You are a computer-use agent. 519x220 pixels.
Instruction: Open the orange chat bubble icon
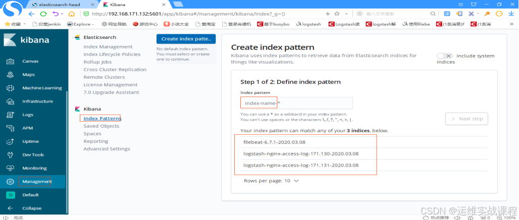499,14
